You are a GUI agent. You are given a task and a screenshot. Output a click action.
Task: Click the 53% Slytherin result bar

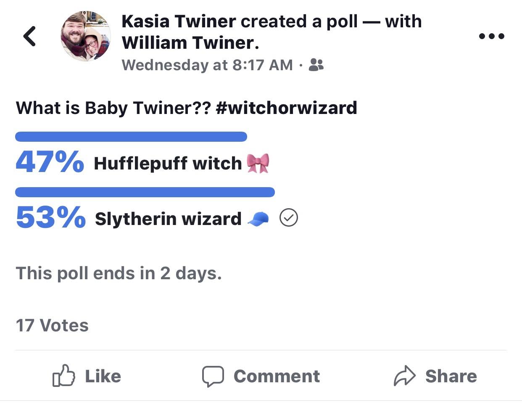145,192
